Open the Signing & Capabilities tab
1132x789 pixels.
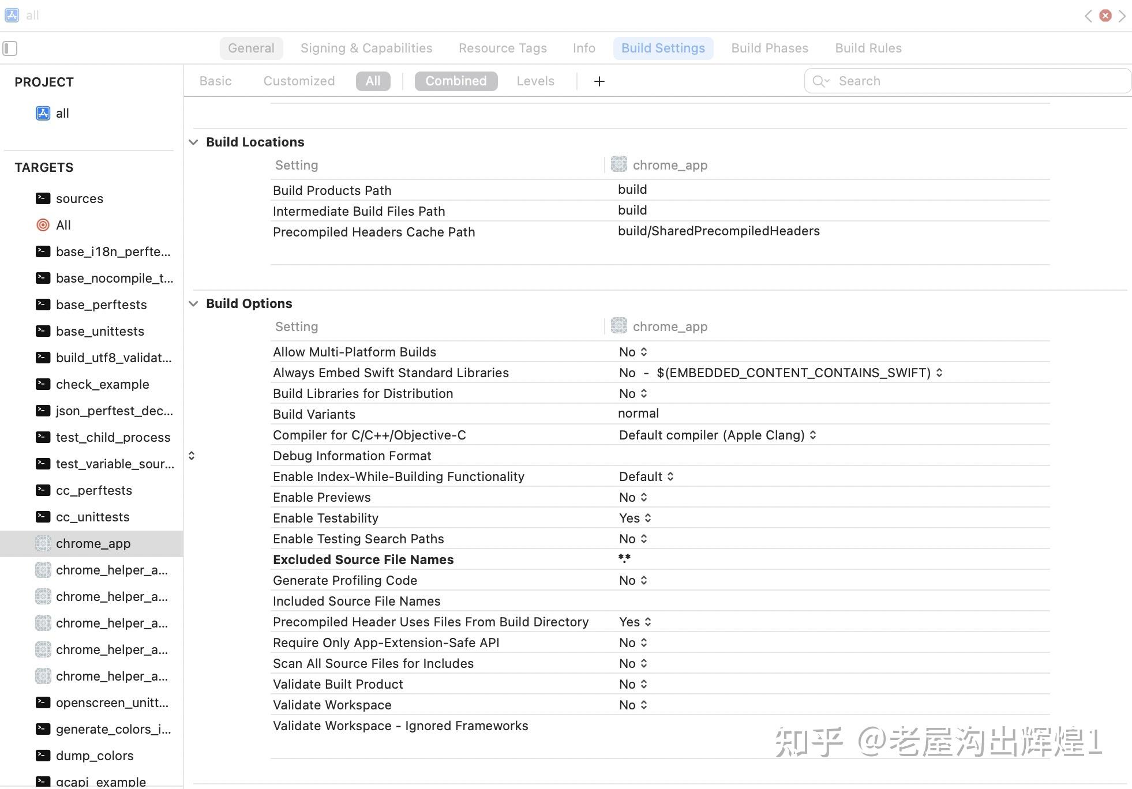tap(366, 48)
